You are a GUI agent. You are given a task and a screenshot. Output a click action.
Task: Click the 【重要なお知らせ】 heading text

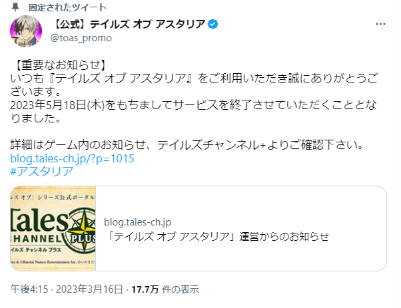[59, 65]
